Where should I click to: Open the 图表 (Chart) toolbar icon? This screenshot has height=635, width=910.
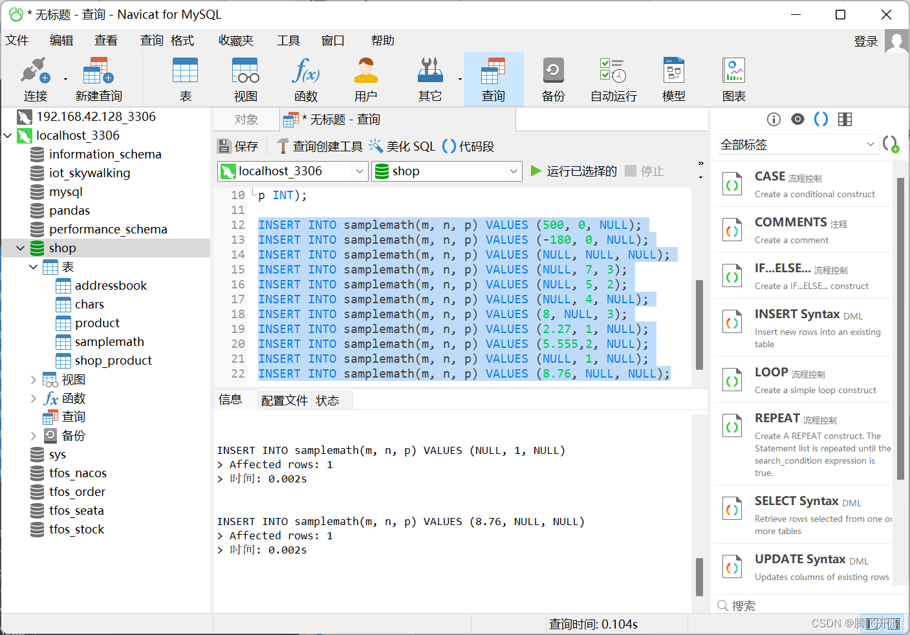733,79
